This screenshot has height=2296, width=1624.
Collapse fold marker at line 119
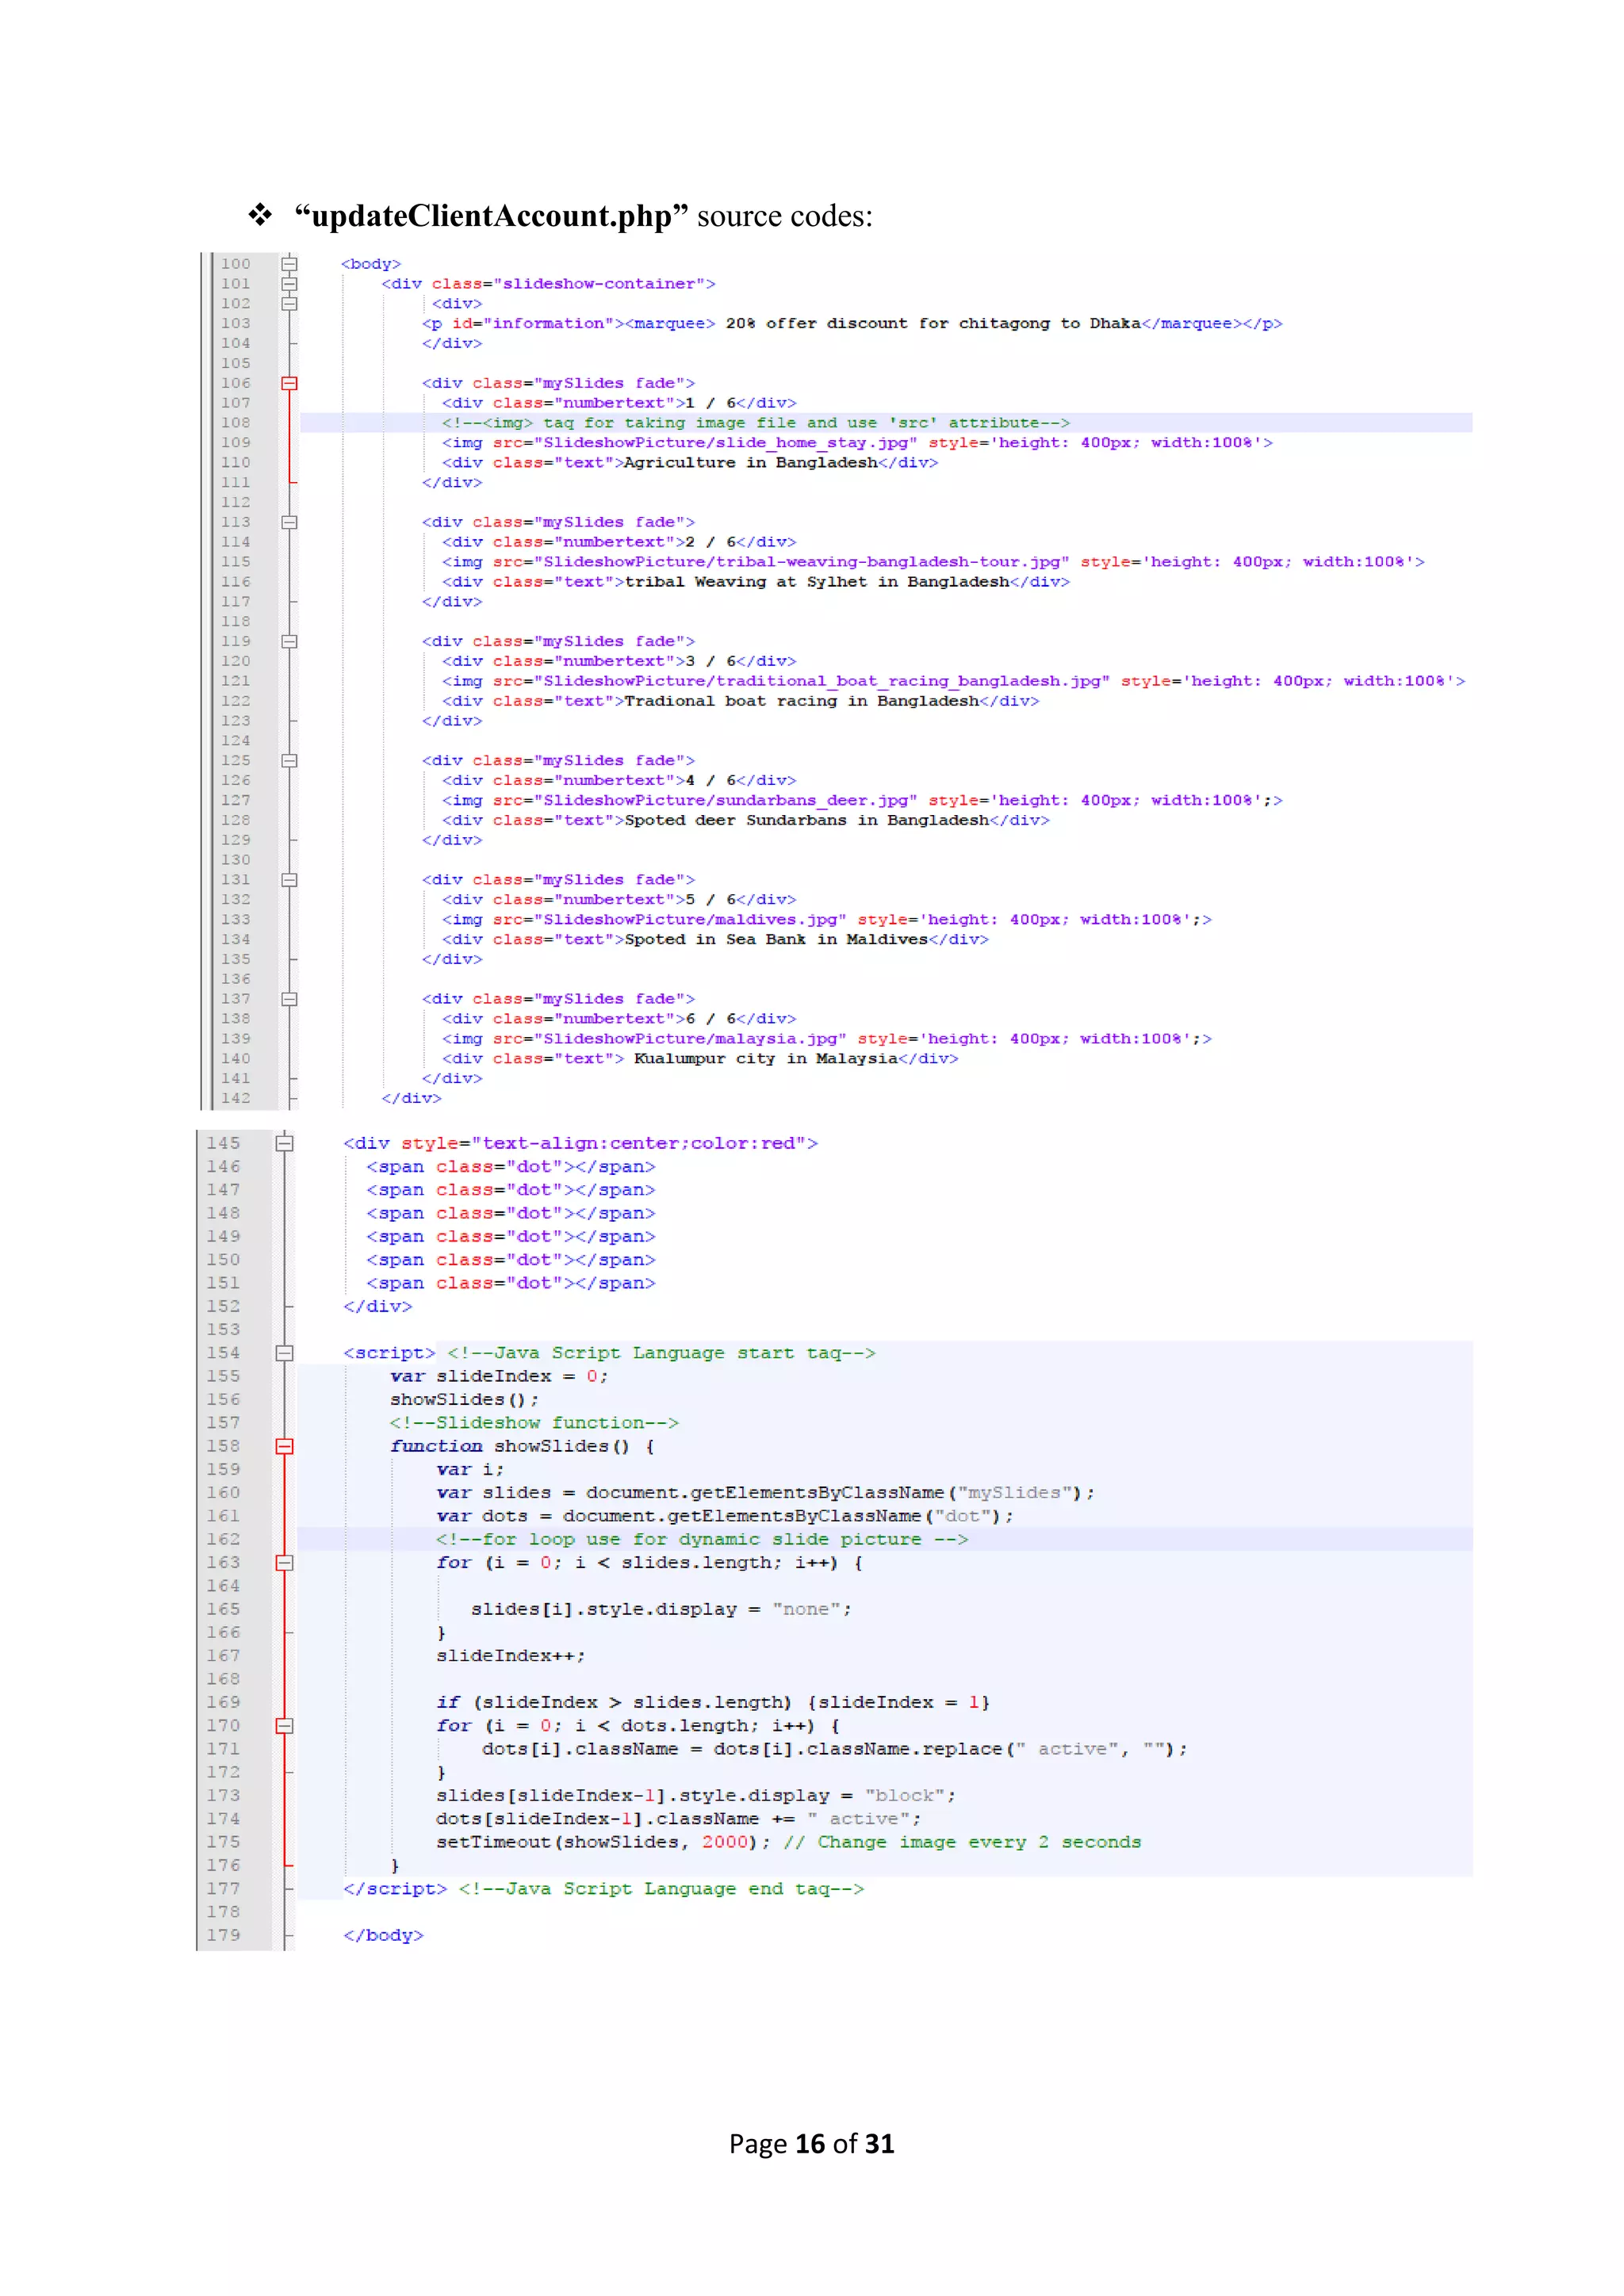289,641
